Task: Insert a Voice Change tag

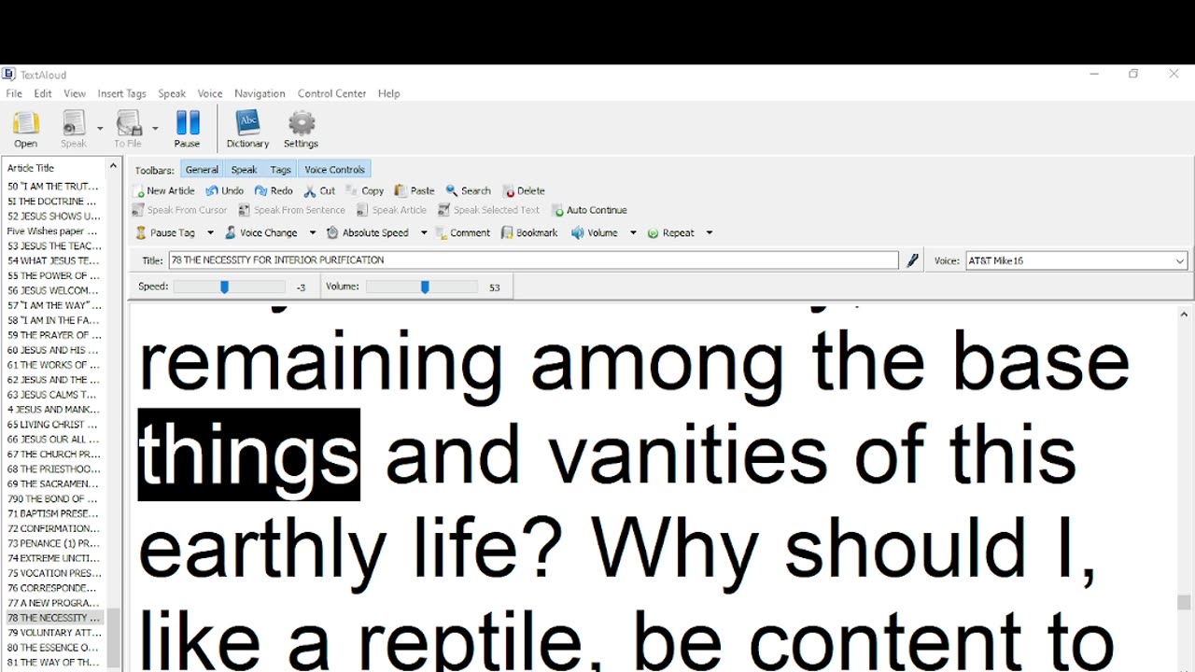Action: [x=260, y=232]
